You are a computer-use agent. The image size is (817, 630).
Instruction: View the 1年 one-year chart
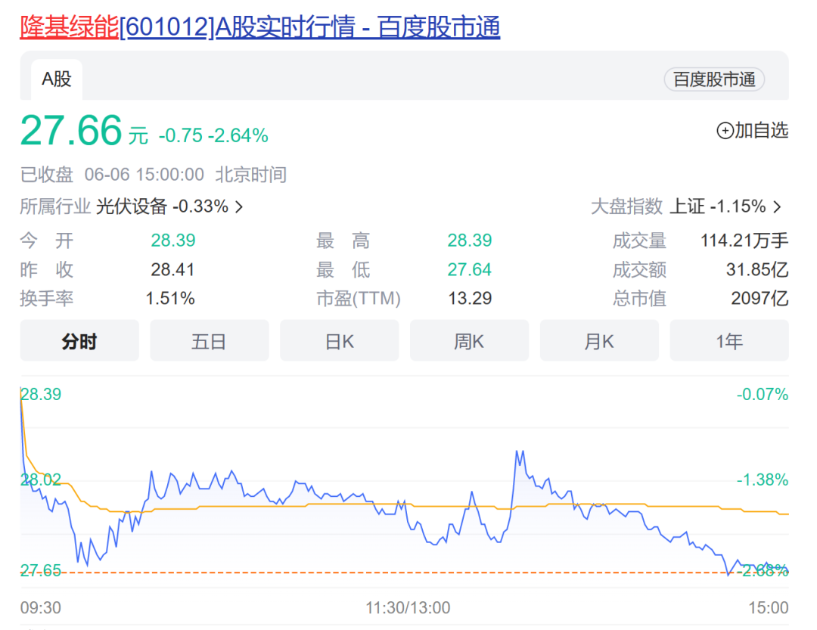click(x=729, y=341)
